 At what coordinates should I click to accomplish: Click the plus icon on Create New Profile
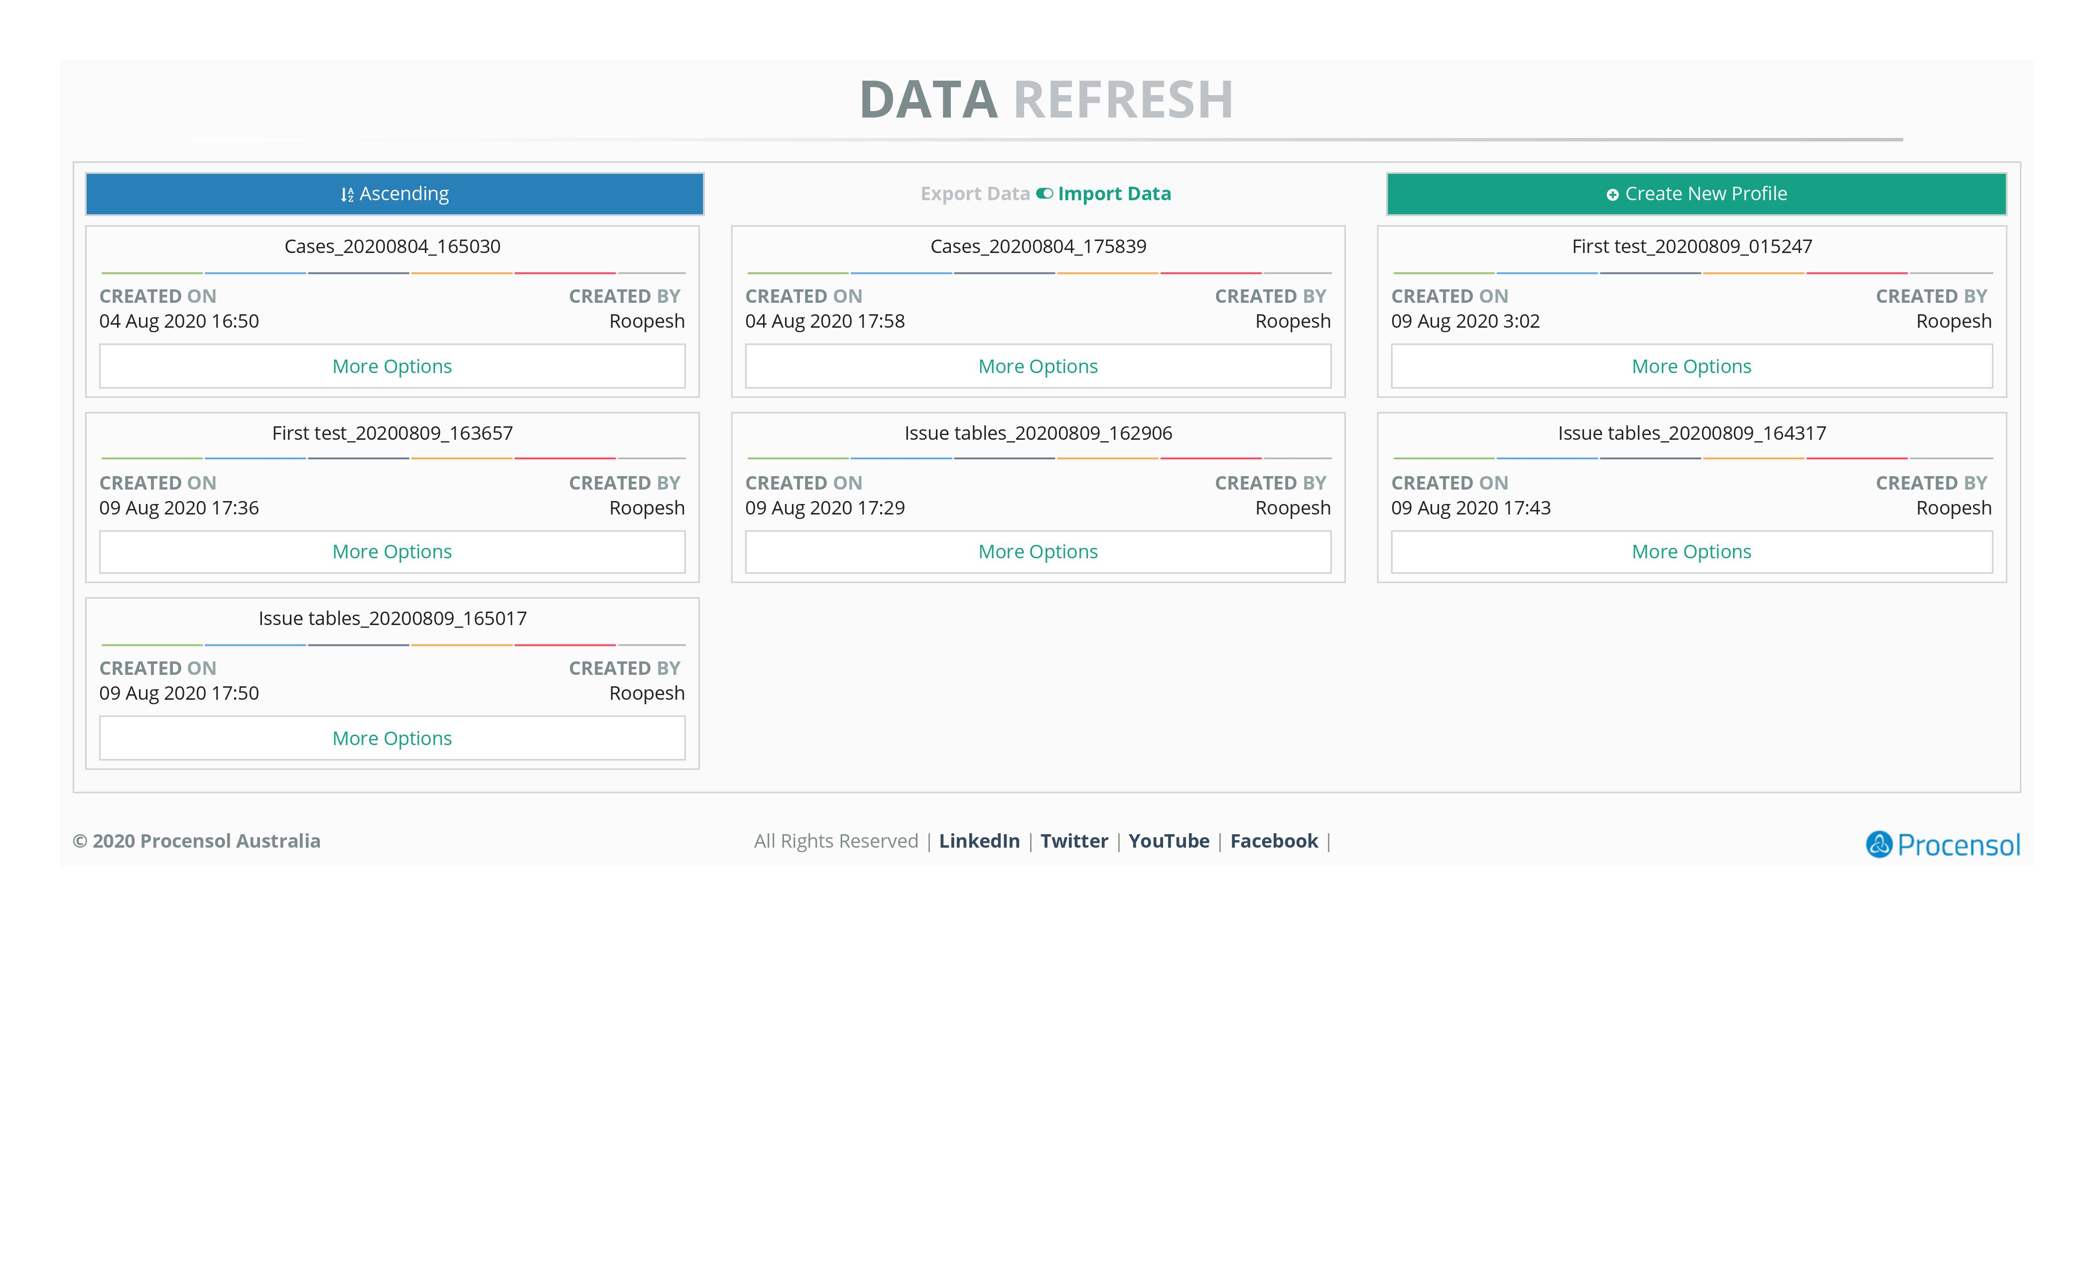coord(1612,195)
